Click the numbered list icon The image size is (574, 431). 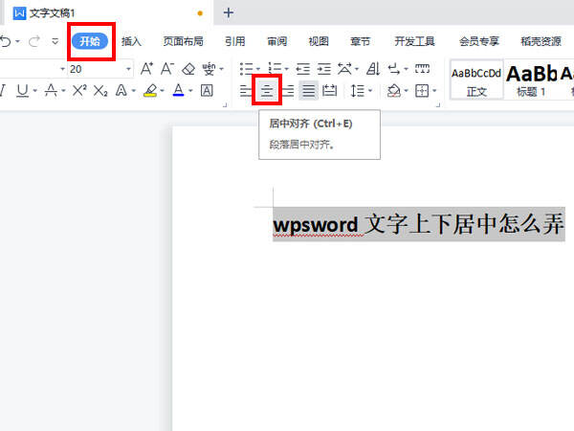pos(275,69)
